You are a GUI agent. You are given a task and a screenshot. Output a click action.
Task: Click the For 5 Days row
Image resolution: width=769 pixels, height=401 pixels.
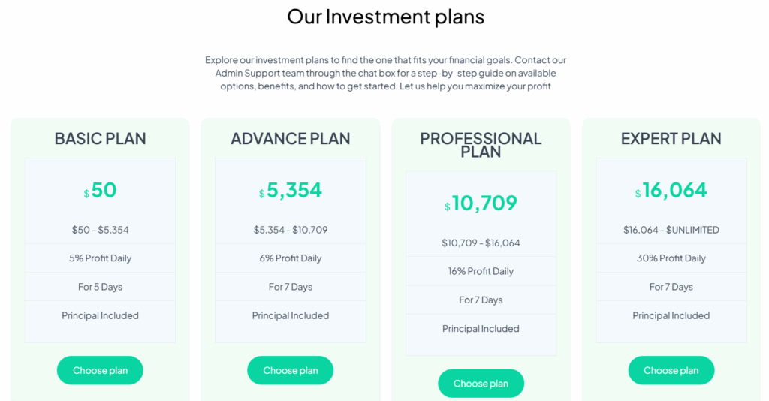click(x=100, y=287)
